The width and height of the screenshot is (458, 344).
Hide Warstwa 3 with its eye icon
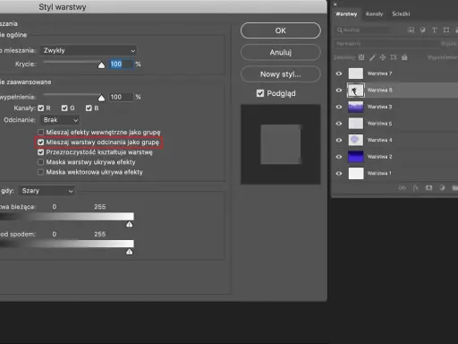[339, 107]
